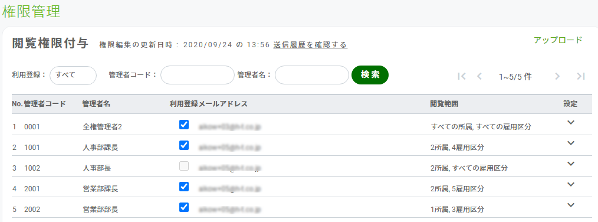Click 2所属, すべての雇用区分 cell
This screenshot has width=598, height=222.
coord(469,168)
